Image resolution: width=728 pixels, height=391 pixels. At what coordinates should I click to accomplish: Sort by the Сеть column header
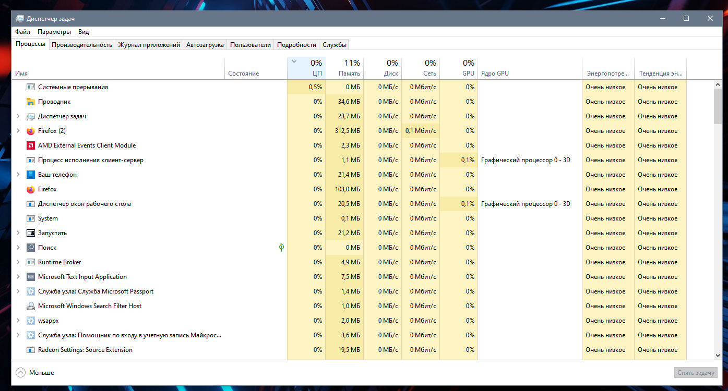point(421,68)
